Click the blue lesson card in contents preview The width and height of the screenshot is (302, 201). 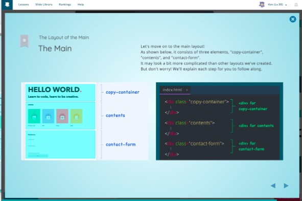(48, 116)
